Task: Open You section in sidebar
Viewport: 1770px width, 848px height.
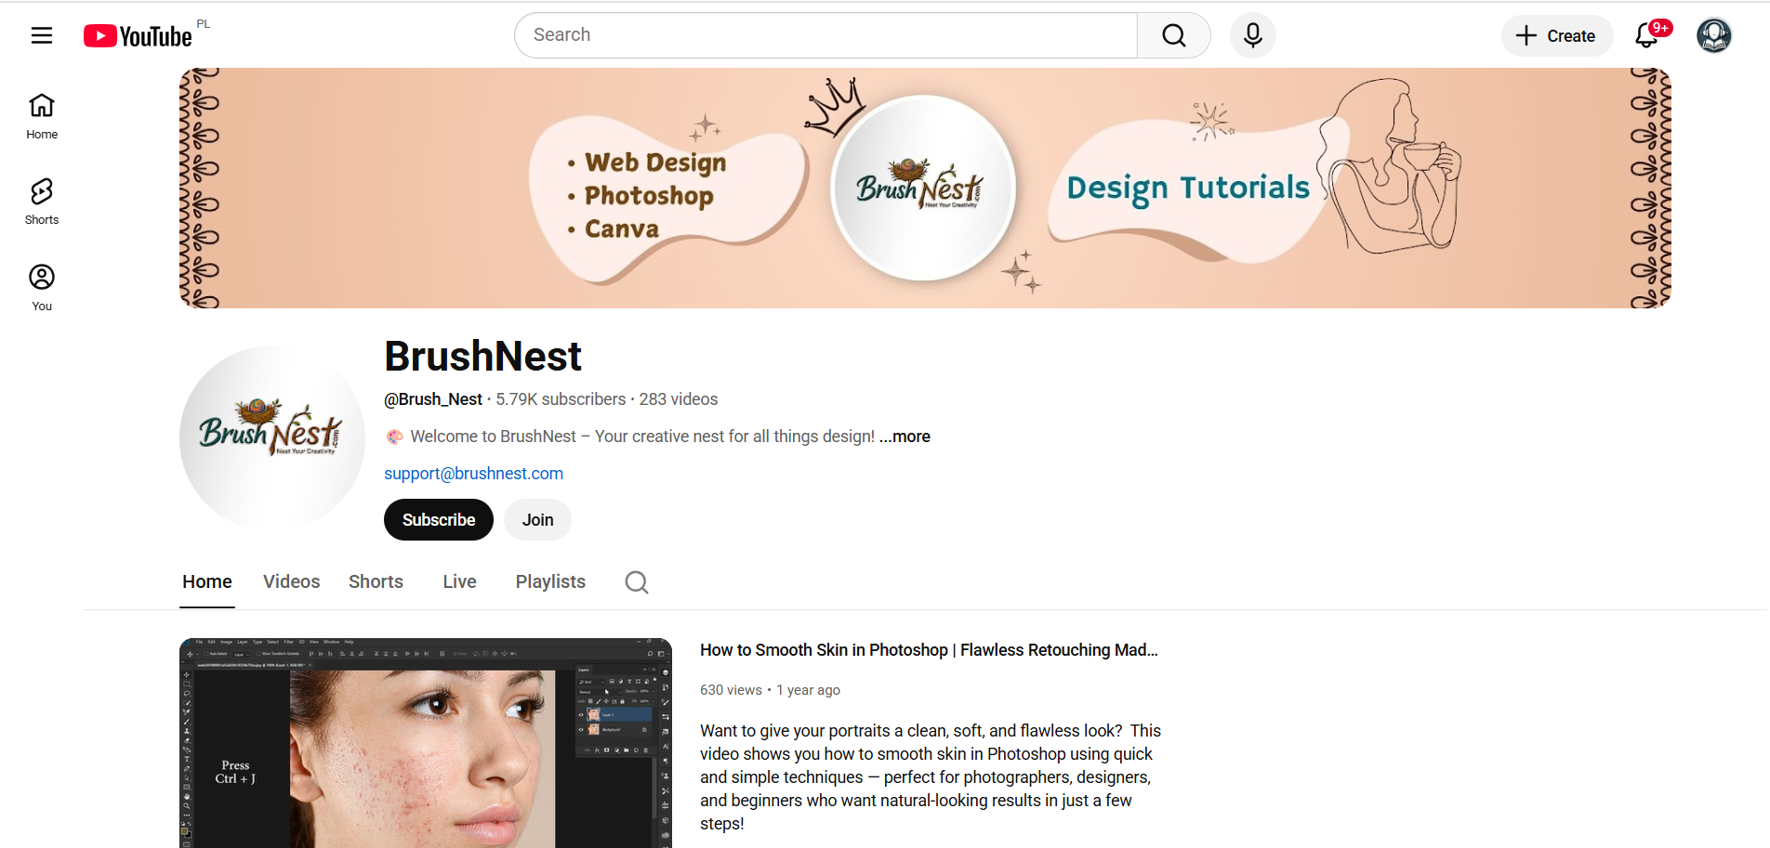Action: tap(42, 288)
